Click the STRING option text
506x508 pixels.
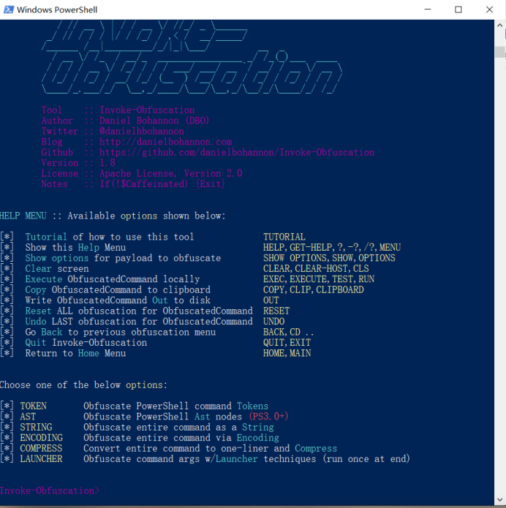coord(36,427)
